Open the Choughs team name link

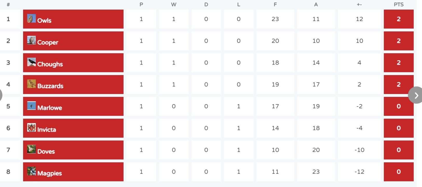pos(50,64)
